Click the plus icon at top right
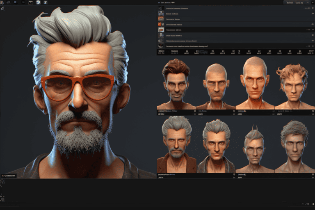Image resolution: width=315 pixels, height=210 pixels. (308, 2)
